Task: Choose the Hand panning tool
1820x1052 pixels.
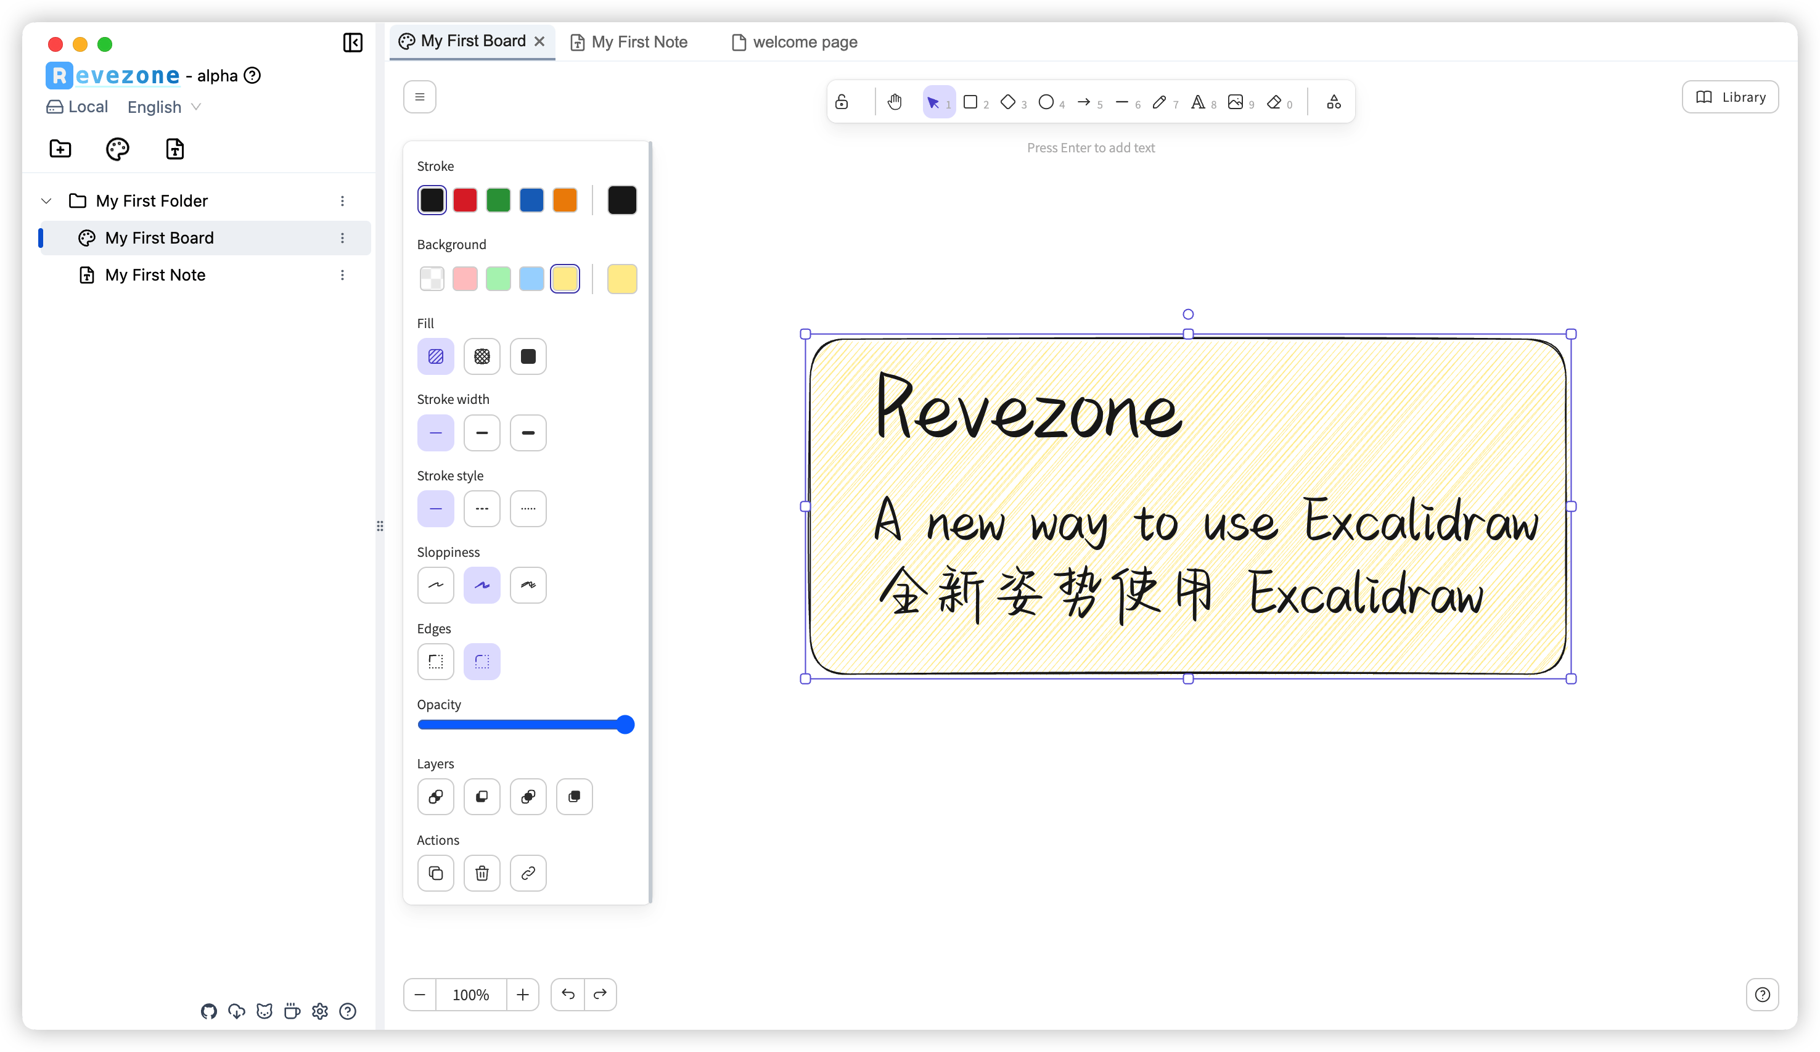Action: [895, 102]
